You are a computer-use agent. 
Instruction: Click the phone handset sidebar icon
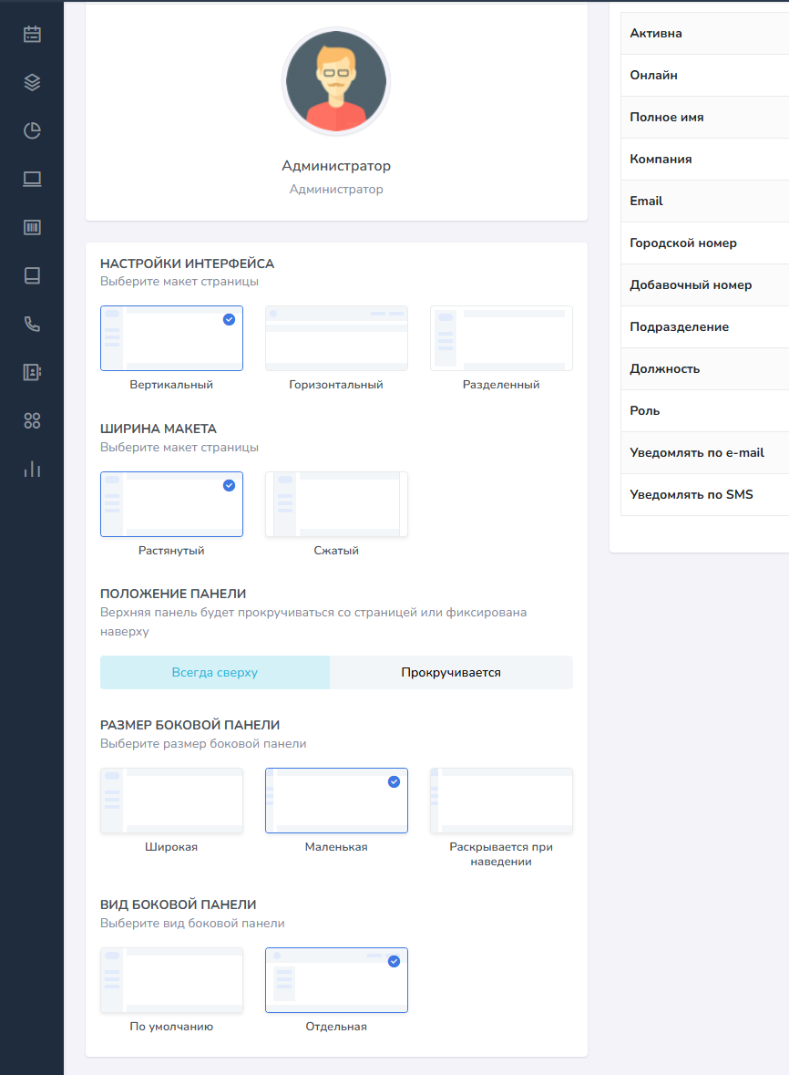coord(32,325)
